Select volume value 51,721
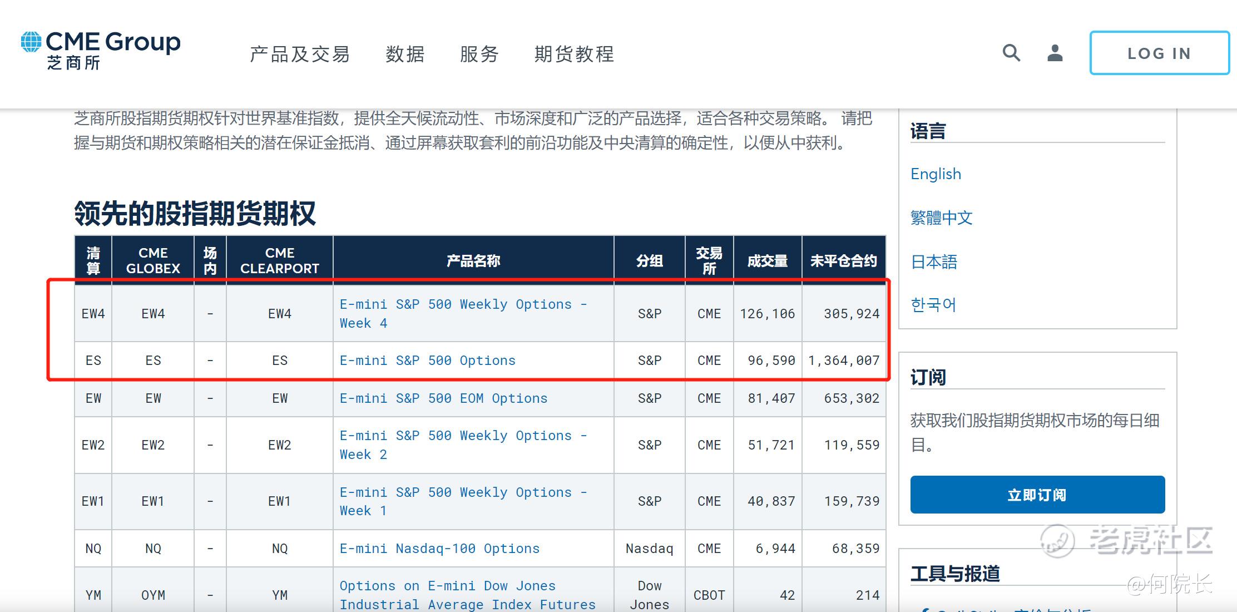Viewport: 1237px width, 612px height. pos(771,445)
